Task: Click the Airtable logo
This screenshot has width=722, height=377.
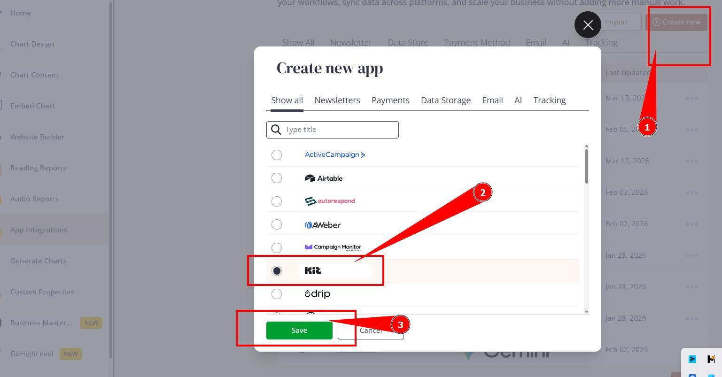Action: pyautogui.click(x=324, y=178)
